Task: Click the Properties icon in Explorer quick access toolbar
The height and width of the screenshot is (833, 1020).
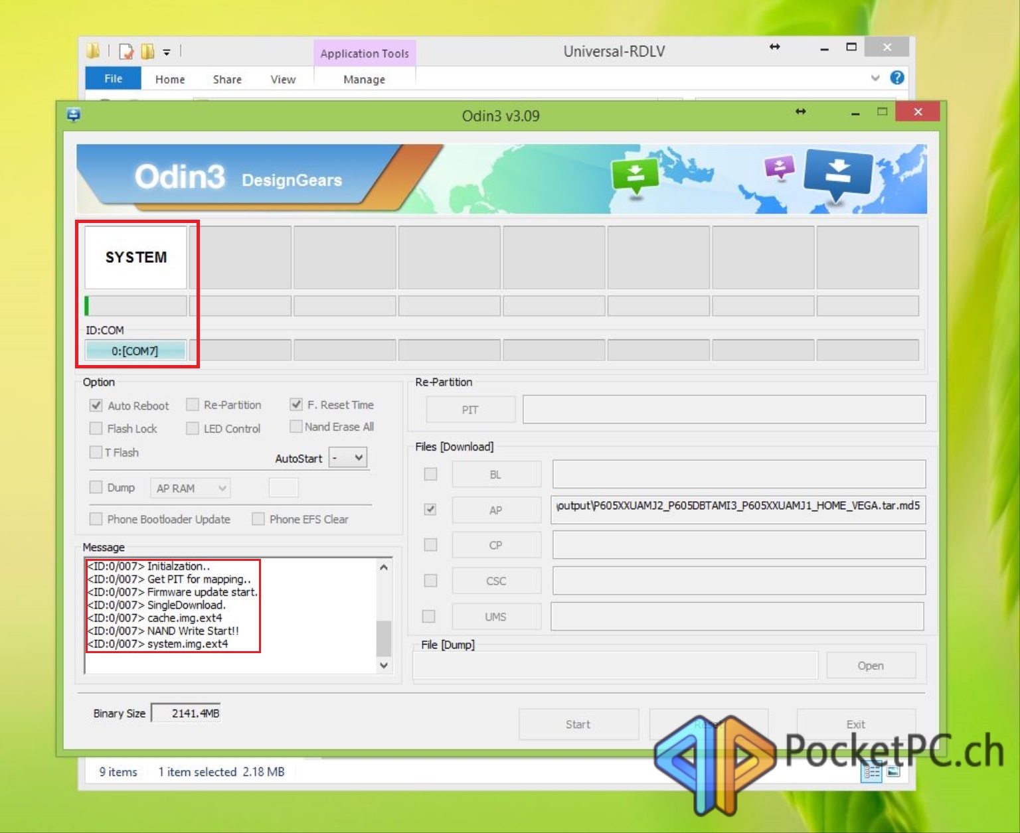Action: pos(126,51)
